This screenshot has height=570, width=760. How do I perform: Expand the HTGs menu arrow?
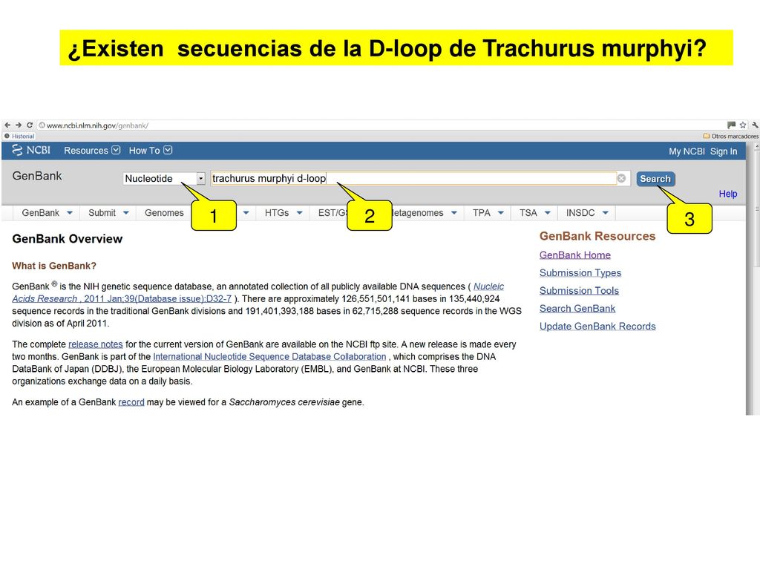[x=300, y=213]
